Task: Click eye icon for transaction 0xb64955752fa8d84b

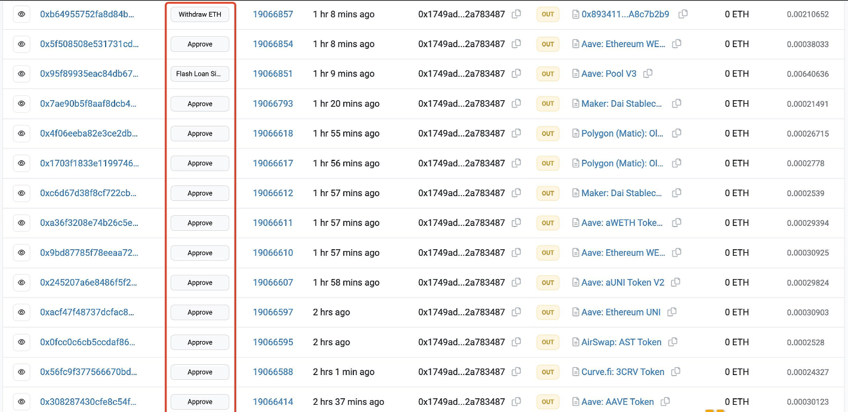Action: tap(21, 14)
